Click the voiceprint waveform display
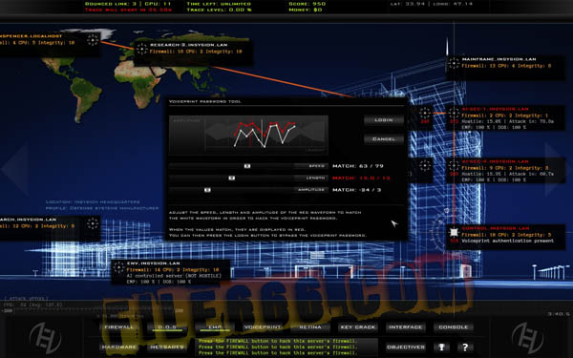Viewport: 573px width, 358px height. [248, 135]
